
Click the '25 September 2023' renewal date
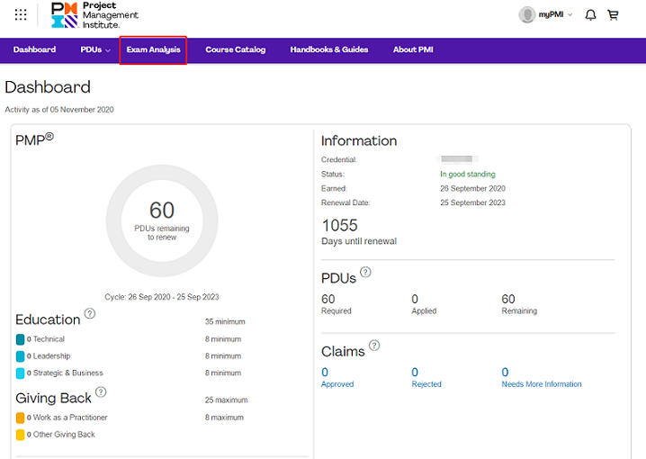(x=472, y=202)
